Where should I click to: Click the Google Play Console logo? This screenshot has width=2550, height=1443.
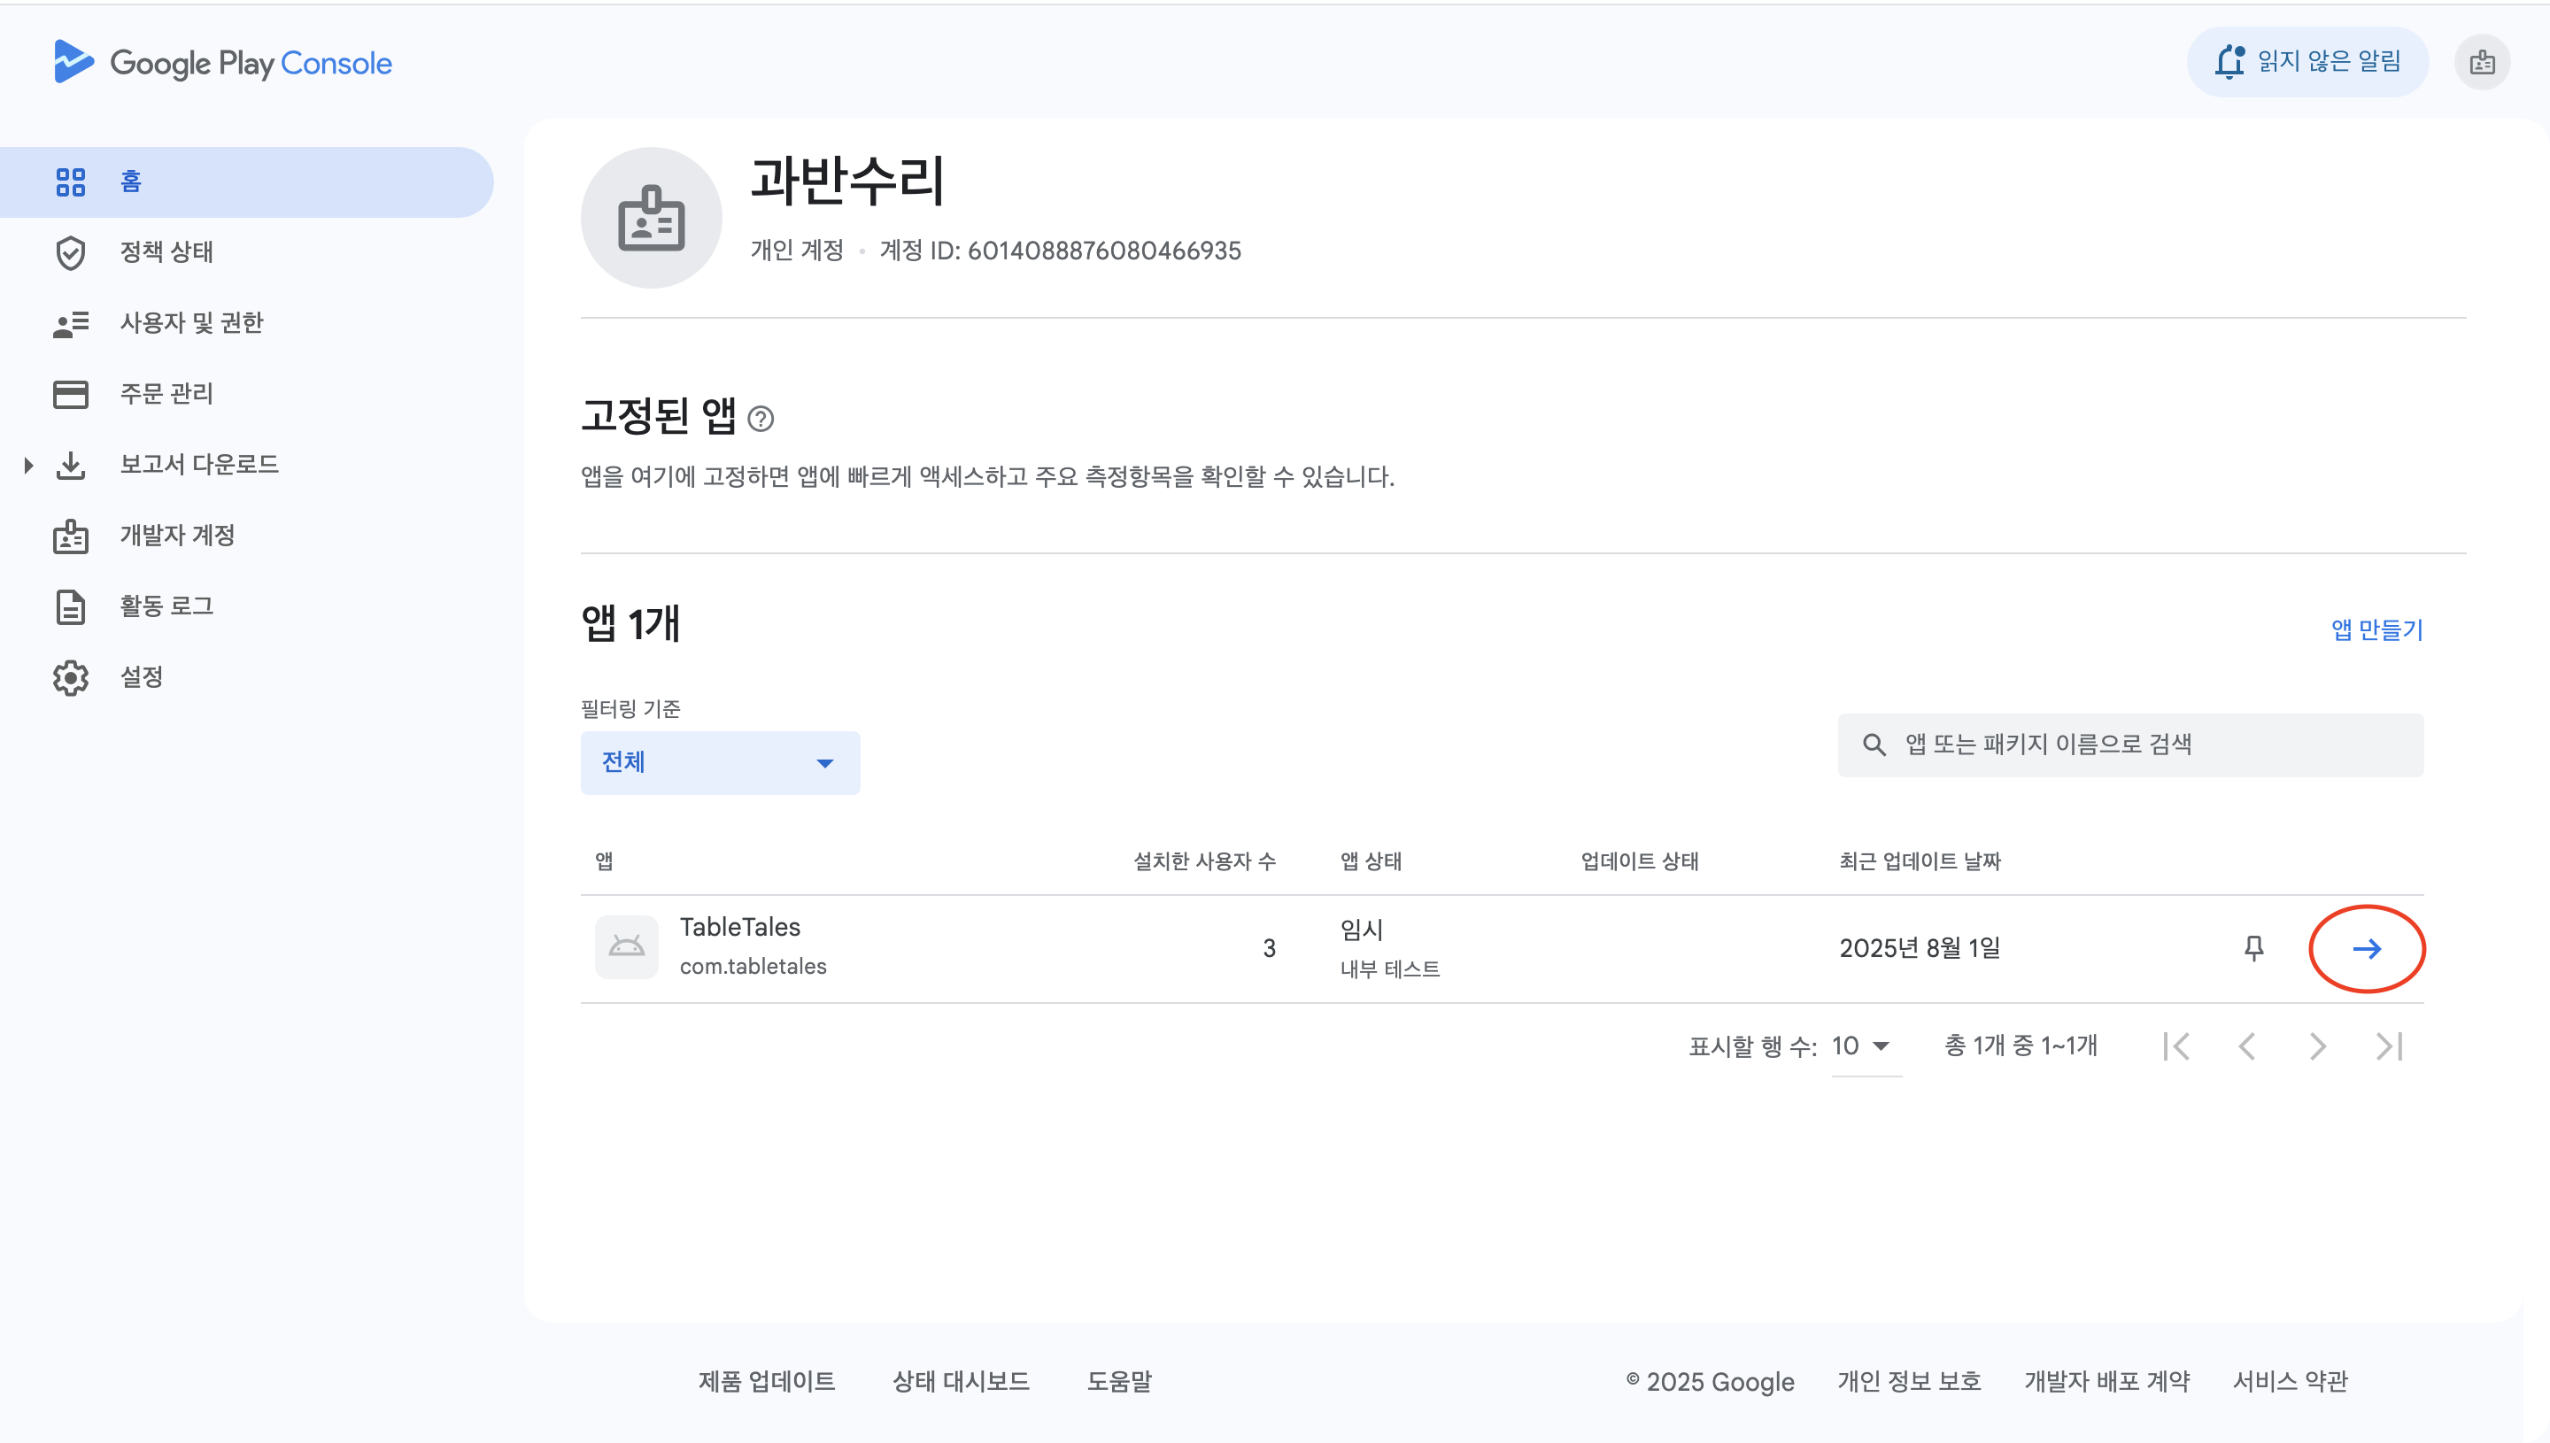click(x=223, y=63)
